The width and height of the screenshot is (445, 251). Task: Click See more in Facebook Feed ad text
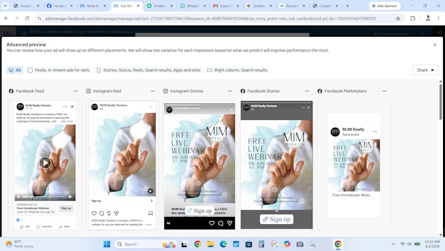pos(67,121)
